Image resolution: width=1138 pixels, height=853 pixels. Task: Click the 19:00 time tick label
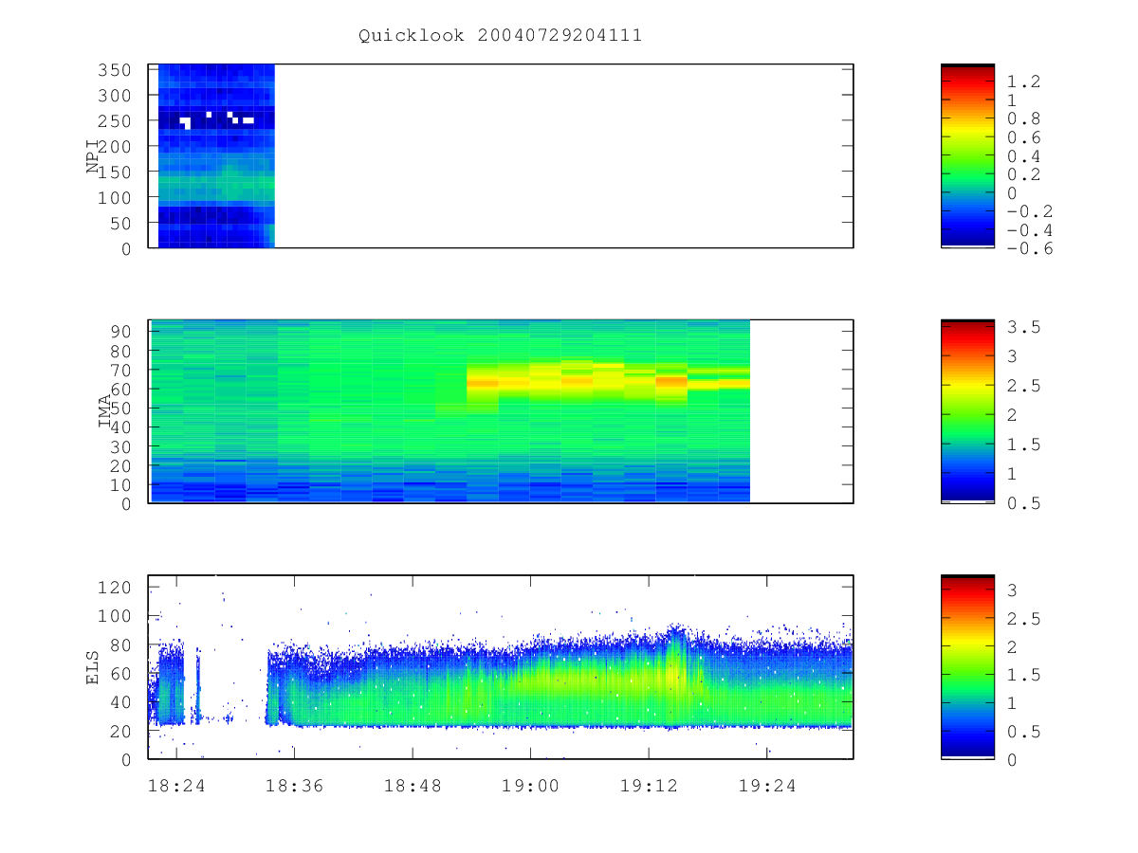tap(530, 785)
